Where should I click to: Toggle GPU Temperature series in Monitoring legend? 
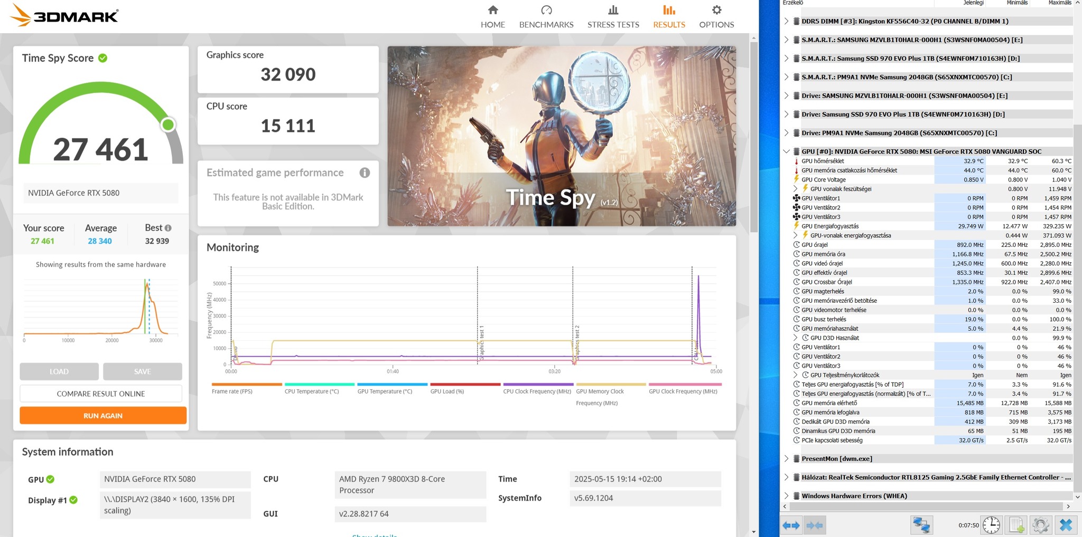tap(392, 389)
